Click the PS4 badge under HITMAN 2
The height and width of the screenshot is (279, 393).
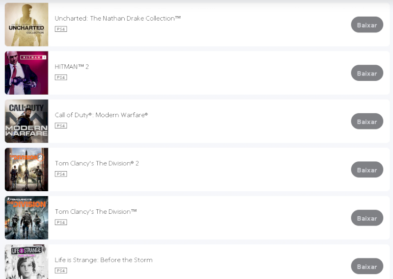pos(61,77)
